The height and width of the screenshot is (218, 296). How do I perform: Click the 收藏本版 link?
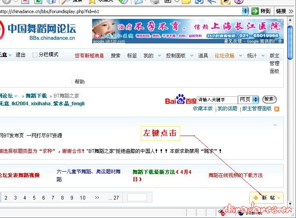(x=203, y=109)
